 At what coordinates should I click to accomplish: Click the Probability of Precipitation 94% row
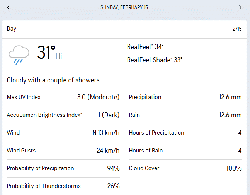point(63,168)
